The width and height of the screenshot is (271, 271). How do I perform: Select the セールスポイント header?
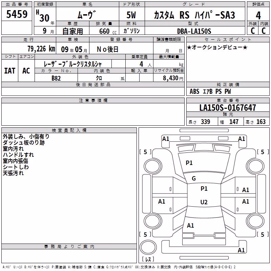click(x=228, y=39)
